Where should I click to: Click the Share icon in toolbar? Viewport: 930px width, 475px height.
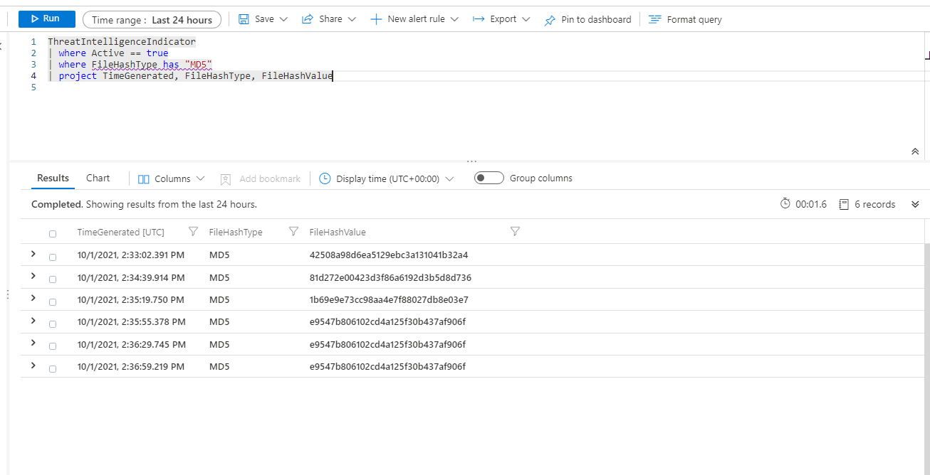308,19
